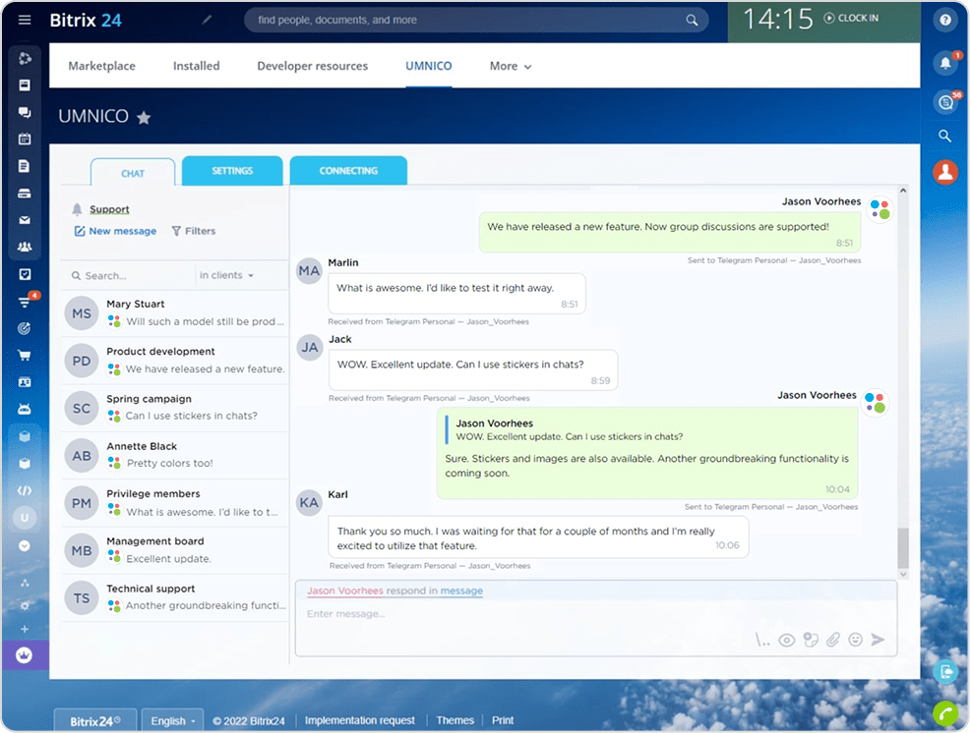Viewport: 970px width, 733px height.
Task: Switch to the SETTINGS tab
Action: 232,170
